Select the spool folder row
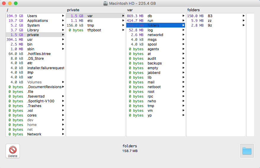260x168 pixels. point(156,44)
